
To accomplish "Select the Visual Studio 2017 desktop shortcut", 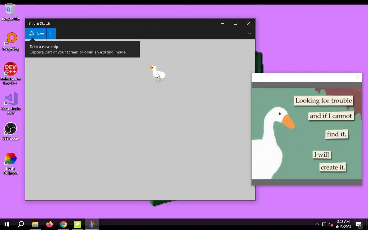I will pyautogui.click(x=11, y=103).
